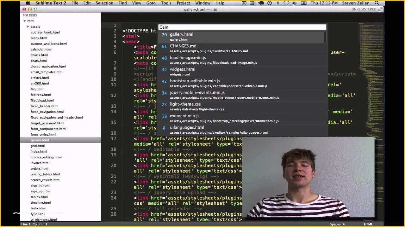Collapse the html folder in sidebar
The height and width of the screenshot is (227, 405).
click(25, 21)
